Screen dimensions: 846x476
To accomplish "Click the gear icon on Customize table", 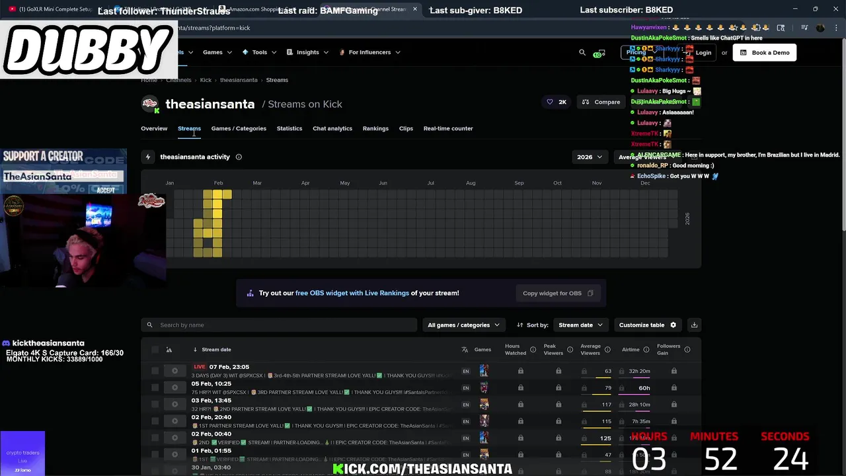I will tap(673, 325).
